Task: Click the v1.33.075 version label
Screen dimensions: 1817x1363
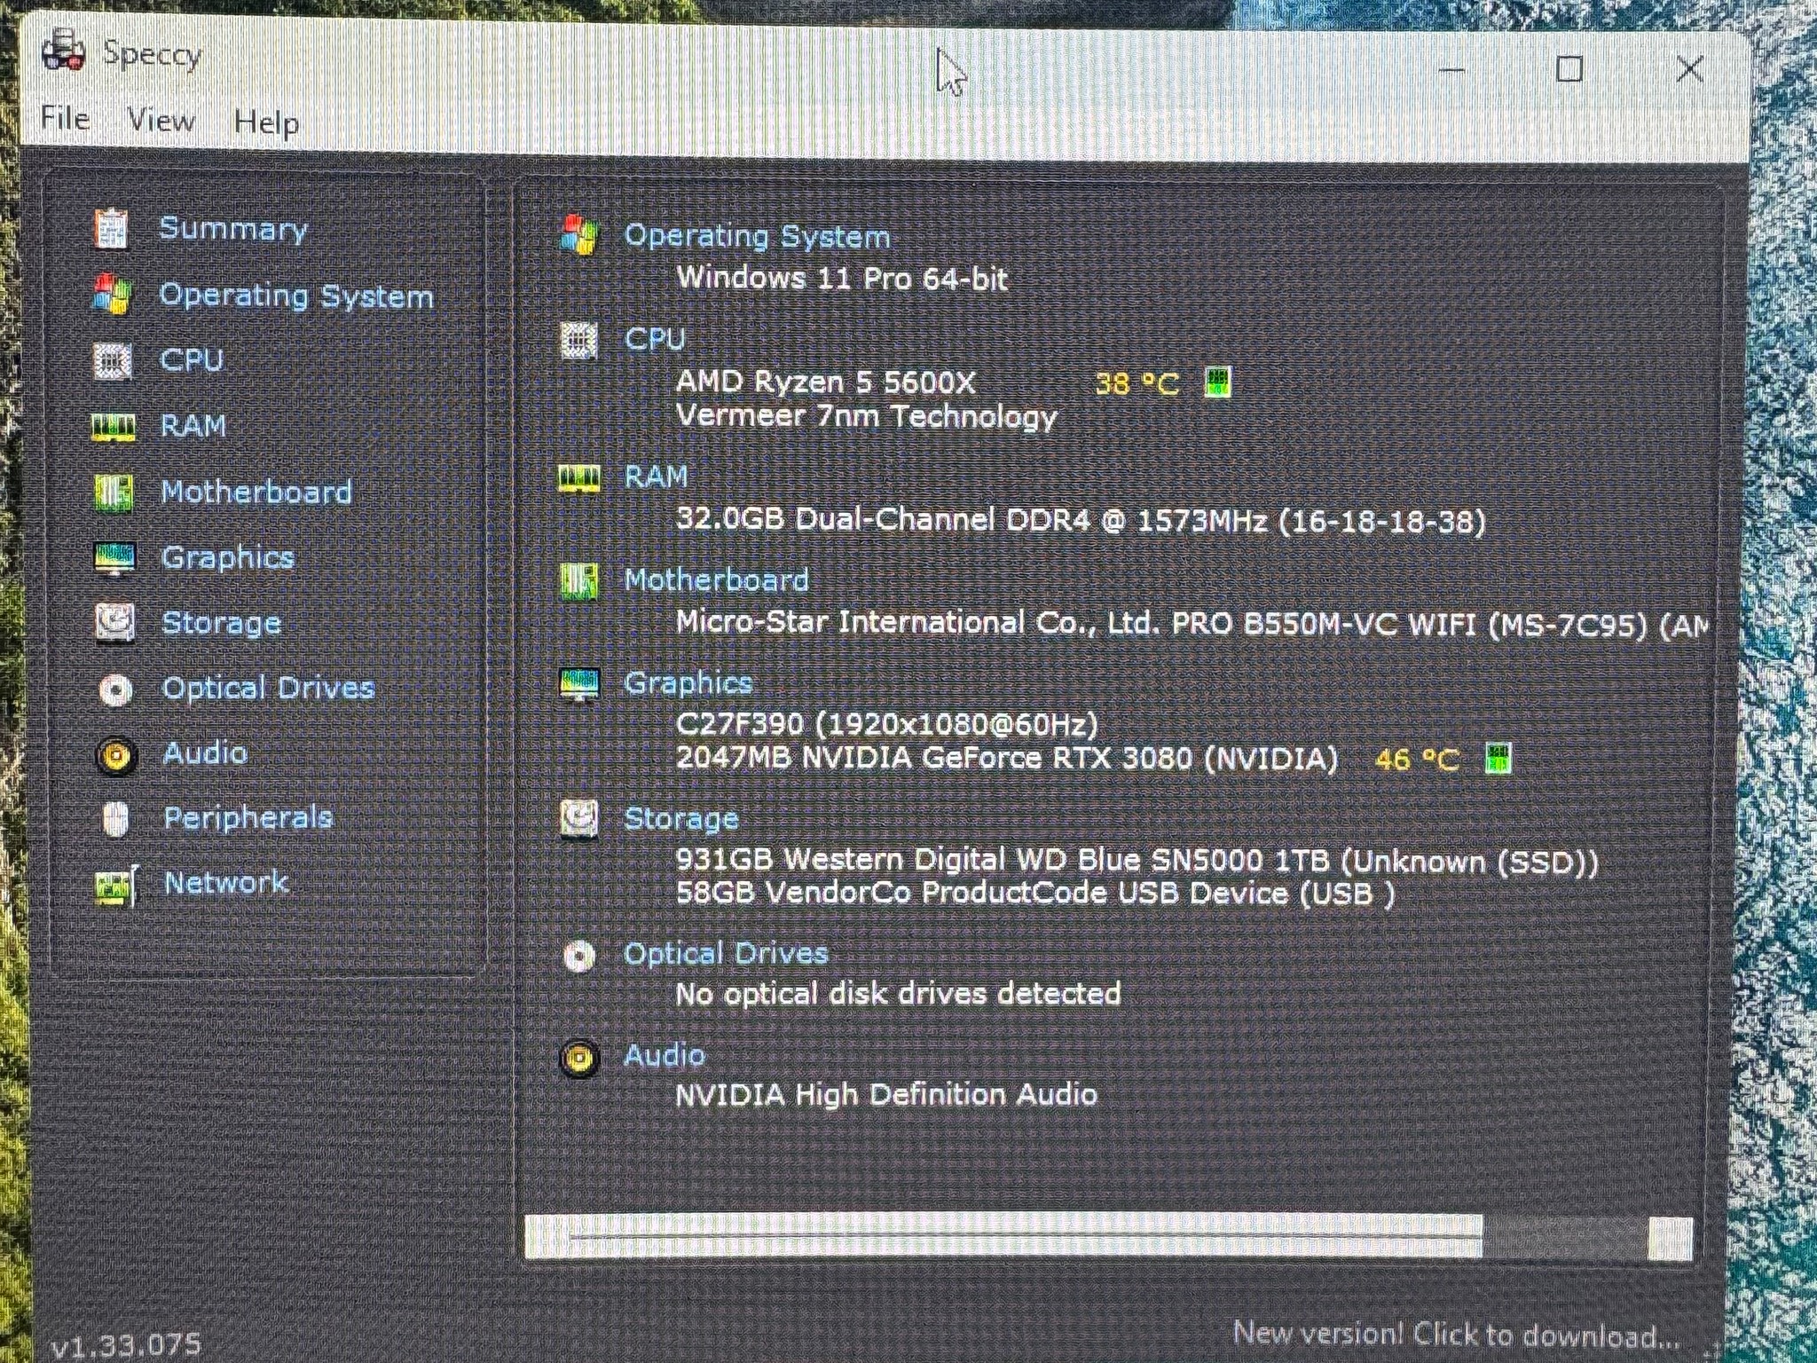Action: pyautogui.click(x=127, y=1344)
